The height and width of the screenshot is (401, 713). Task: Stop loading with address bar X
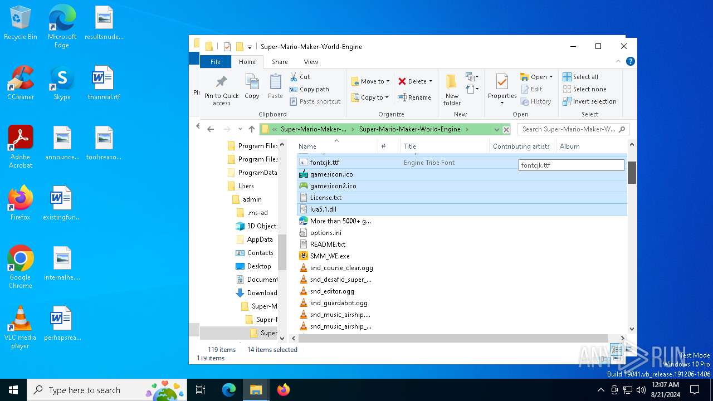(506, 129)
